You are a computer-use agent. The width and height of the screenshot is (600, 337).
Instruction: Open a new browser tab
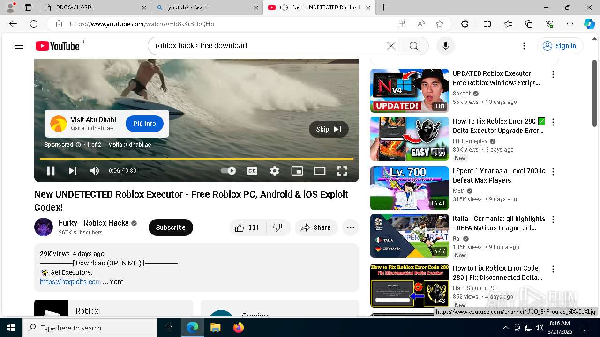click(383, 7)
